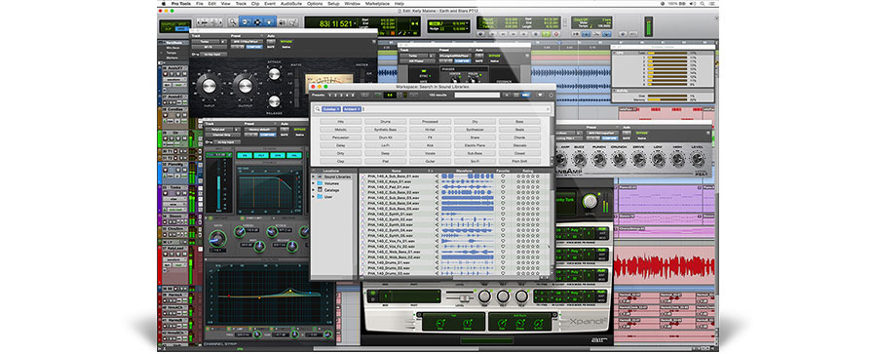Favorite PHA_140_C_Keys_01.wav heart icon
This screenshot has height=354, width=877.
point(502,181)
